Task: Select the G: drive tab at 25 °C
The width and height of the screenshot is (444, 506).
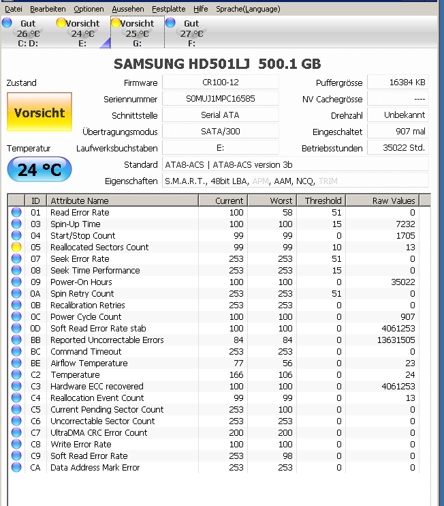Action: pyautogui.click(x=138, y=33)
